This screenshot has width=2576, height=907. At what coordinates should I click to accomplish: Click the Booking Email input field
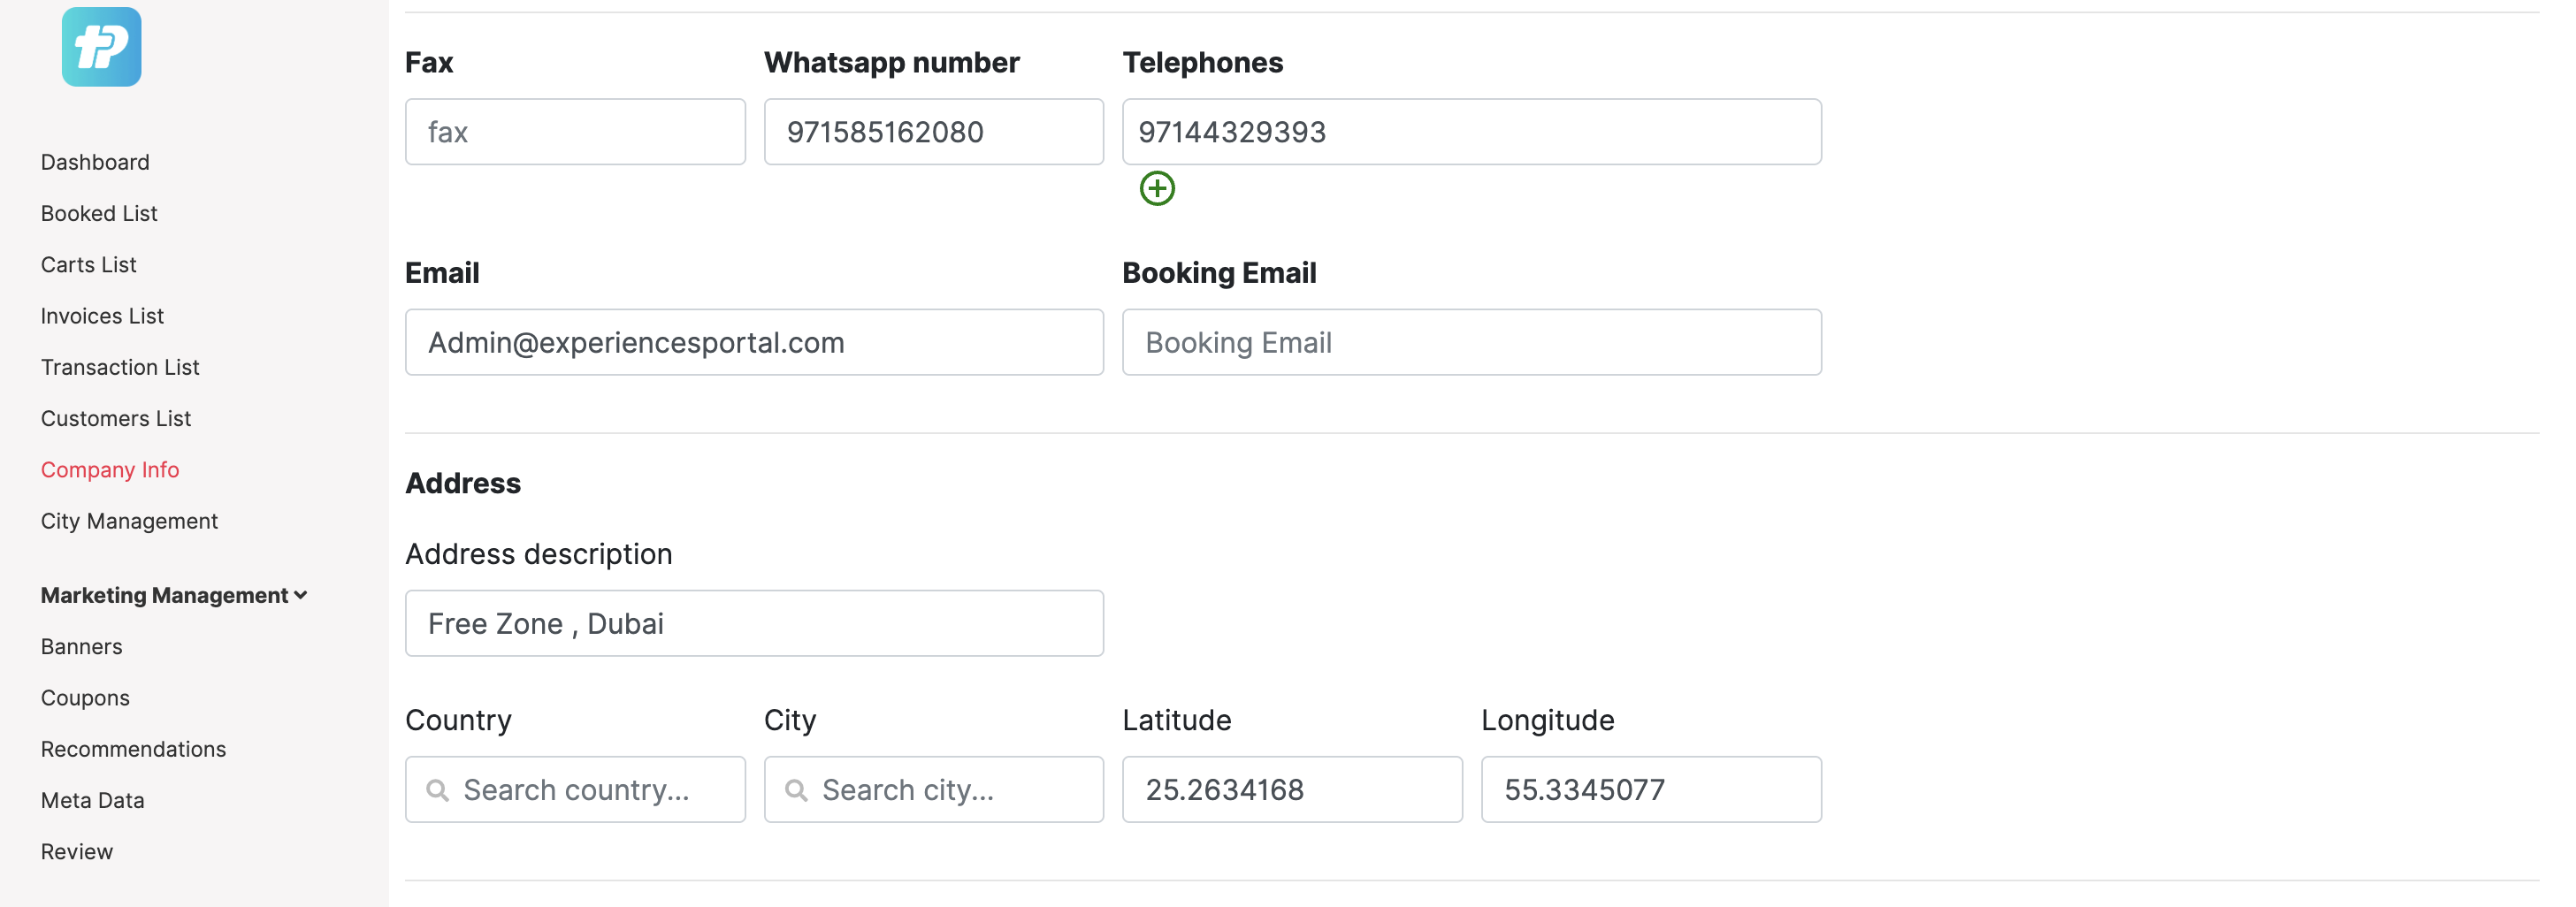tap(1471, 342)
